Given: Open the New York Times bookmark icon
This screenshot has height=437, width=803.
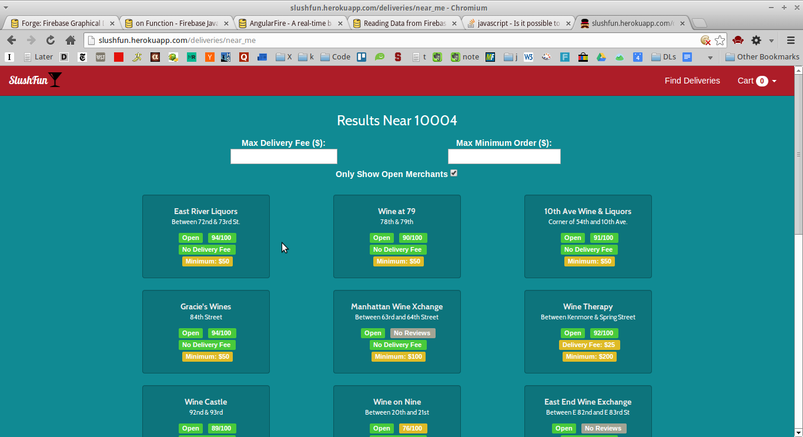Looking at the screenshot, I should coord(82,57).
